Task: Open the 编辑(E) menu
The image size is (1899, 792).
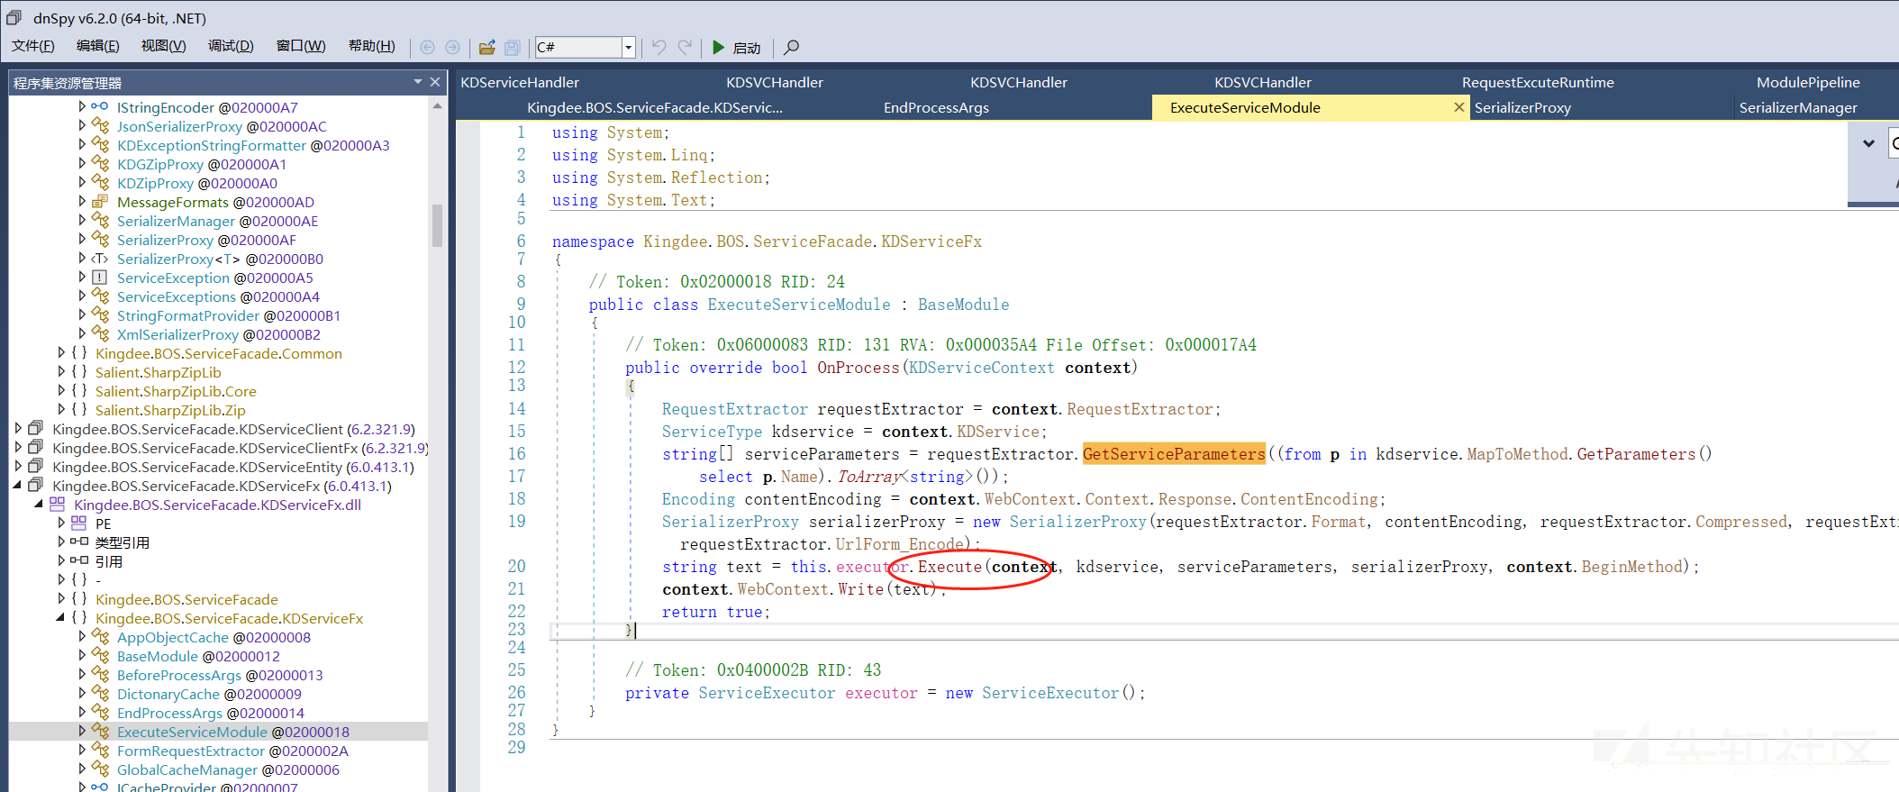Action: tap(98, 46)
